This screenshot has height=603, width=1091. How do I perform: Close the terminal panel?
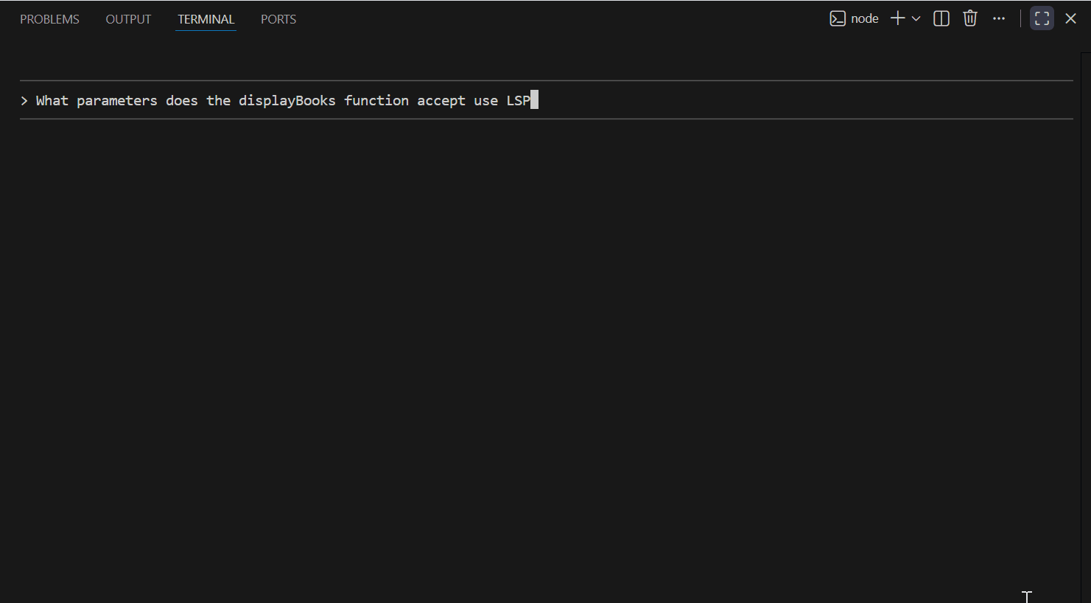(x=1071, y=18)
